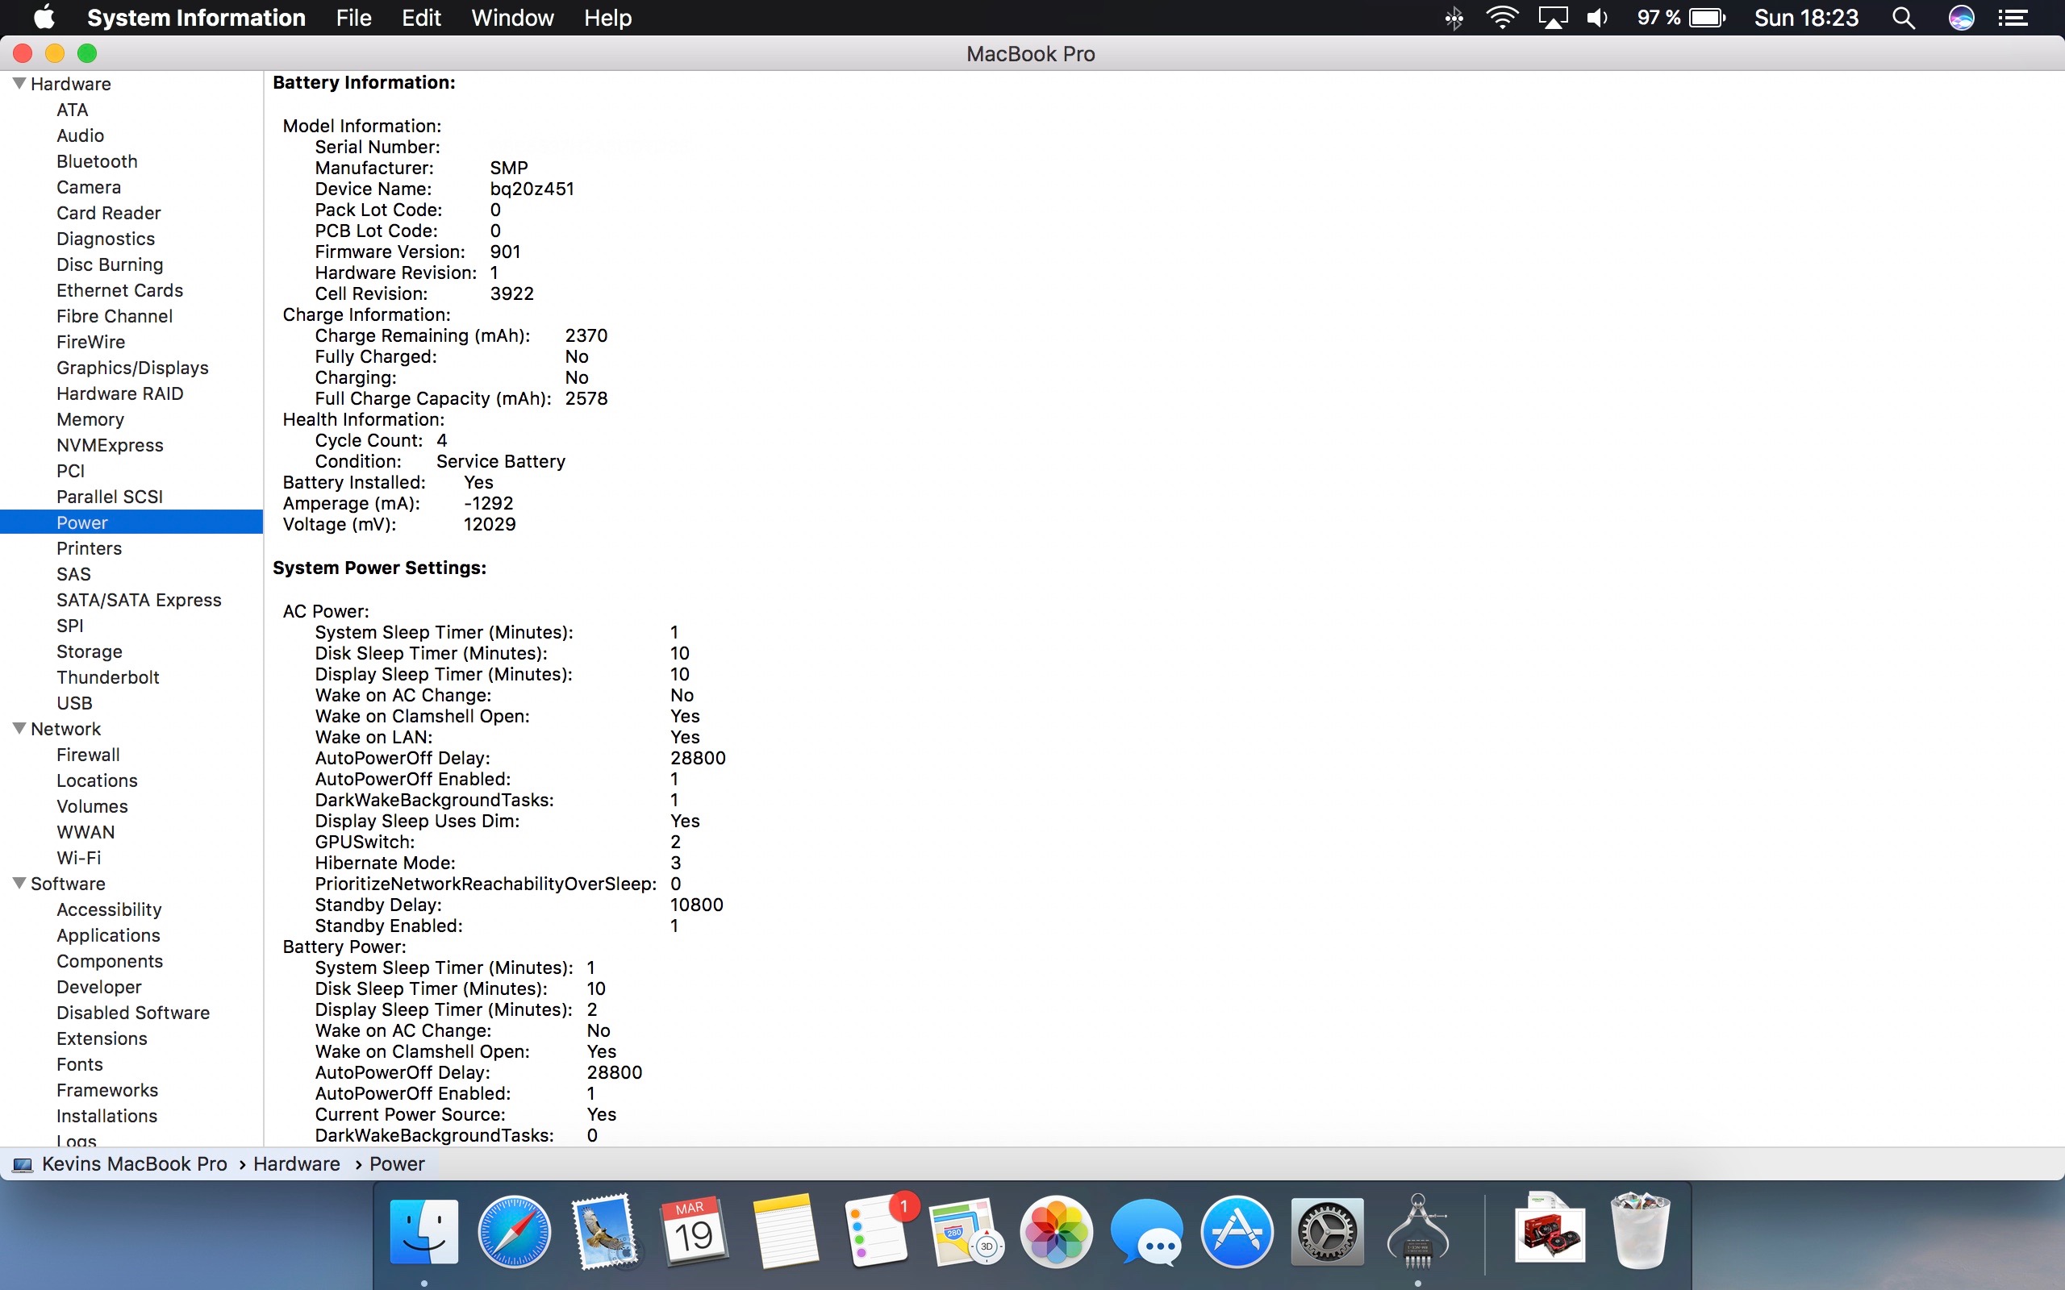Open the Wi-Fi status menu
The image size is (2065, 1290).
(1502, 18)
